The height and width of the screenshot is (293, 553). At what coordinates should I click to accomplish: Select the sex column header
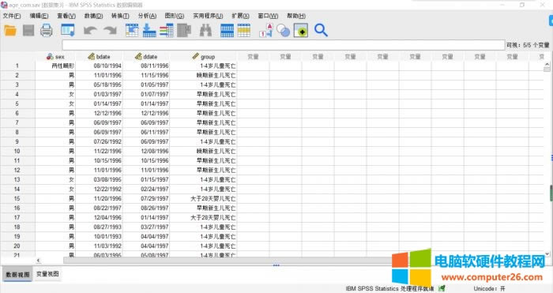pos(55,57)
